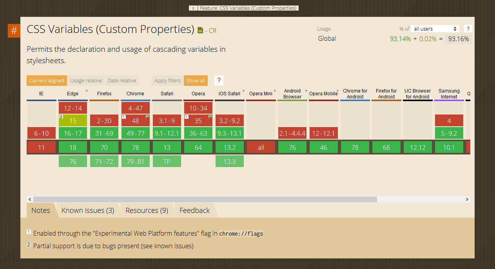This screenshot has width=495, height=269.
Task: Click footnote marker 2 on the Edge 15 cell
Action: coord(61,116)
